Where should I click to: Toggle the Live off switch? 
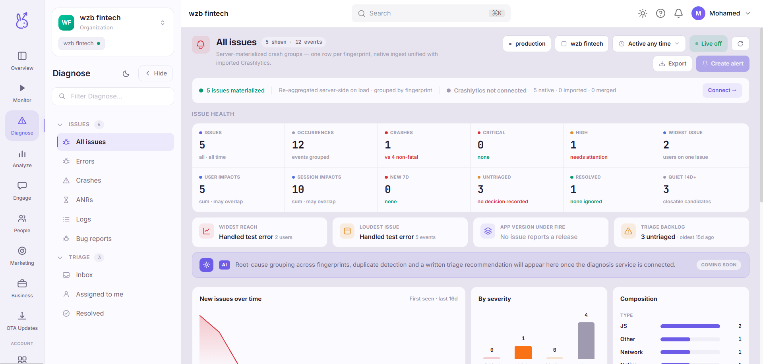[709, 44]
